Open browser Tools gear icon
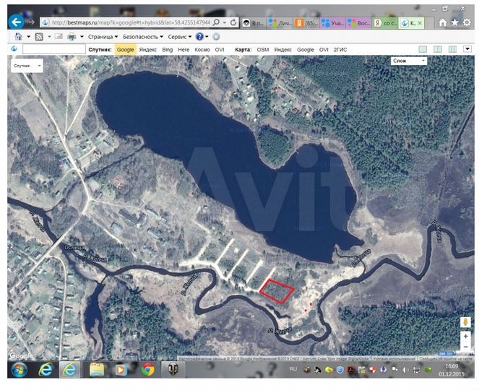Screen dimensions: 479x390 (x=467, y=22)
